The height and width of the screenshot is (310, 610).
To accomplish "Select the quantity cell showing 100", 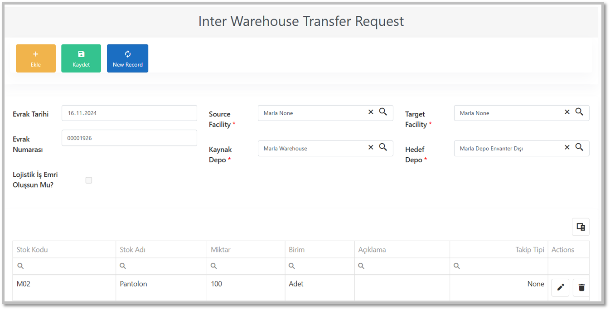I will click(x=246, y=287).
